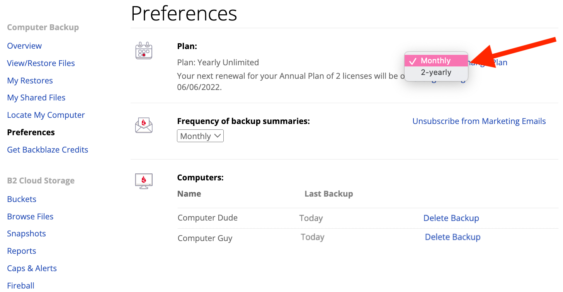This screenshot has width=563, height=292.
Task: Open Caps & Alerts settings
Action: point(32,268)
